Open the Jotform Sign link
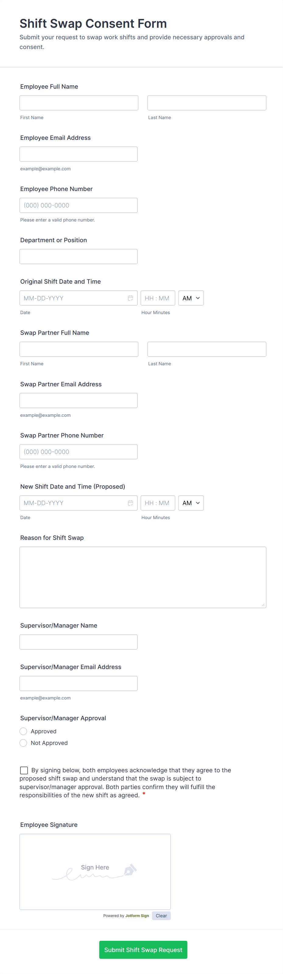Screen dimensions: 283x974 [x=137, y=916]
